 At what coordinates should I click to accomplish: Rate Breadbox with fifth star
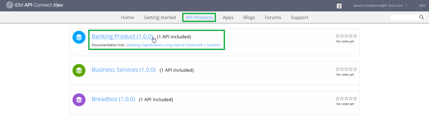coord(355,98)
